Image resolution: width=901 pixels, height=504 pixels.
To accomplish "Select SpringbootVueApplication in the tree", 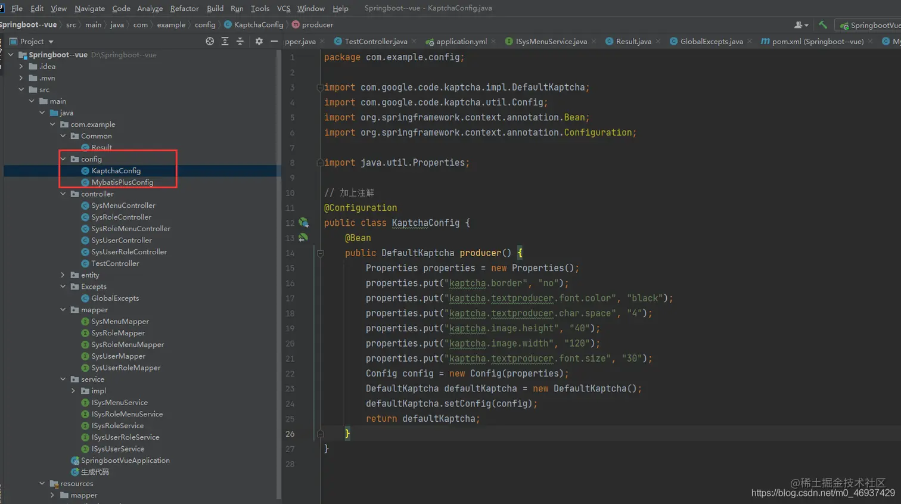I will click(x=125, y=460).
